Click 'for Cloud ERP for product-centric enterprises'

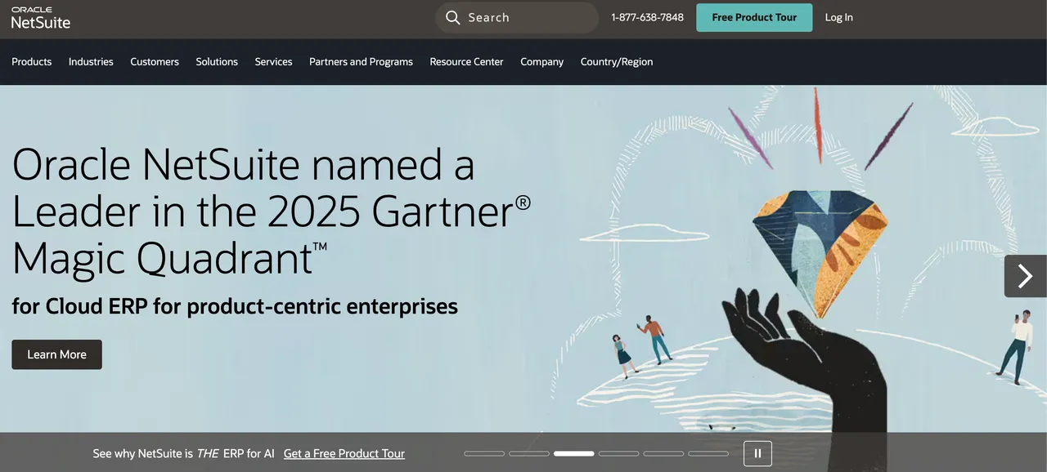[235, 307]
